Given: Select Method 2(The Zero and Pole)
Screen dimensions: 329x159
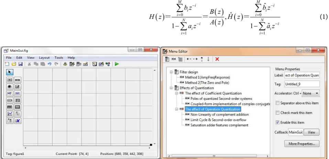Looking at the screenshot, I should (x=207, y=83).
